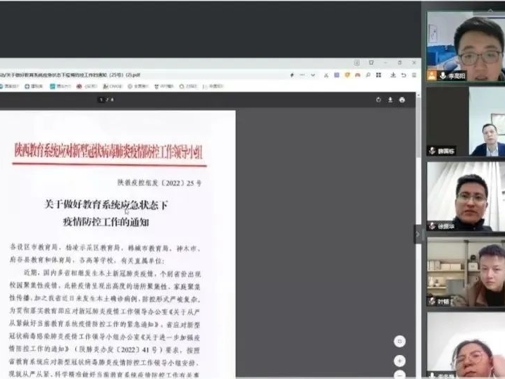505x379 pixels.
Task: Click the print icon in PDF toolbar
Action: coord(401,100)
